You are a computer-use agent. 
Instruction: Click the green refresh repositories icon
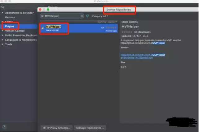[88, 16]
